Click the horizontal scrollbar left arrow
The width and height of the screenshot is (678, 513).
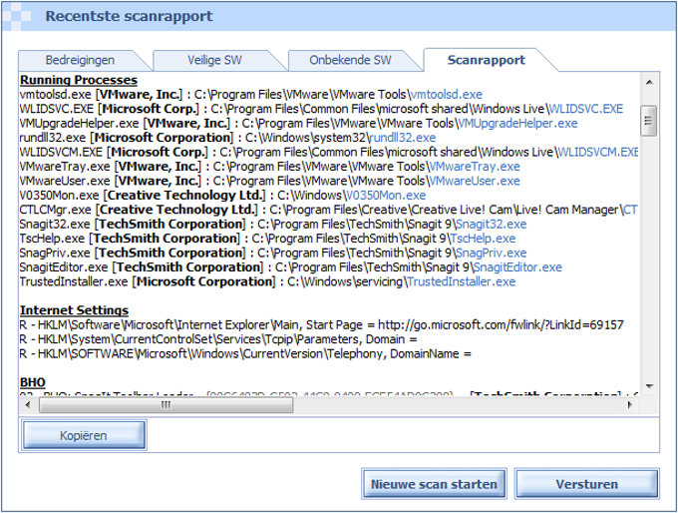tap(28, 405)
